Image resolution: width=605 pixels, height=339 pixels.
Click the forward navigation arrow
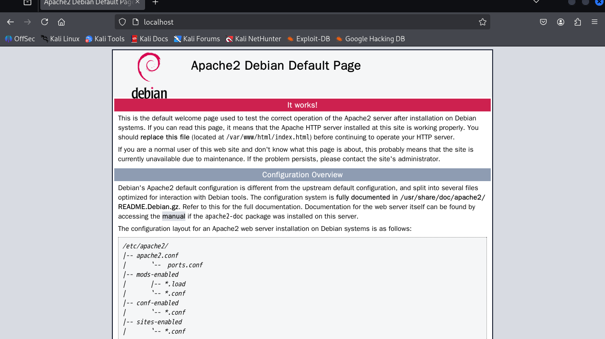pyautogui.click(x=27, y=22)
